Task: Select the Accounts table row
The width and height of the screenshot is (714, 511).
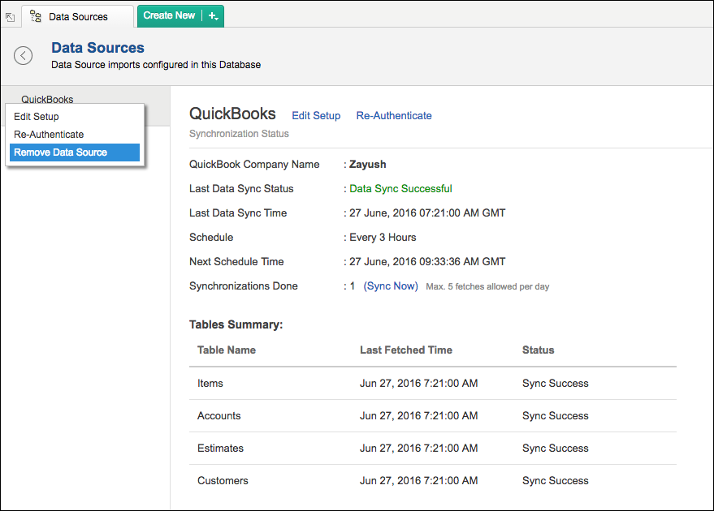Action: tap(219, 416)
